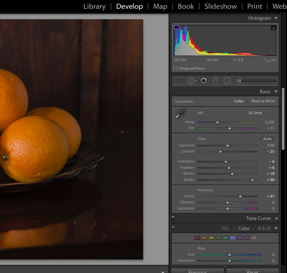Viewport: 287px width, 273px height.
Task: Toggle the Tone Curve panel switch
Action: tap(173, 218)
